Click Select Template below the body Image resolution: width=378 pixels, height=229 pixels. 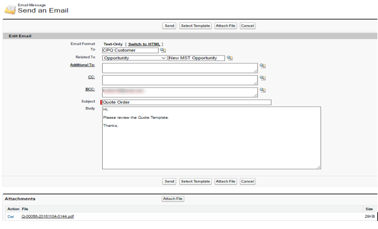[196, 181]
